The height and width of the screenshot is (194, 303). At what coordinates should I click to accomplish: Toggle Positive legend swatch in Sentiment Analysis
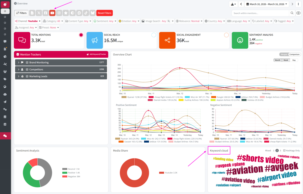coord(65,173)
